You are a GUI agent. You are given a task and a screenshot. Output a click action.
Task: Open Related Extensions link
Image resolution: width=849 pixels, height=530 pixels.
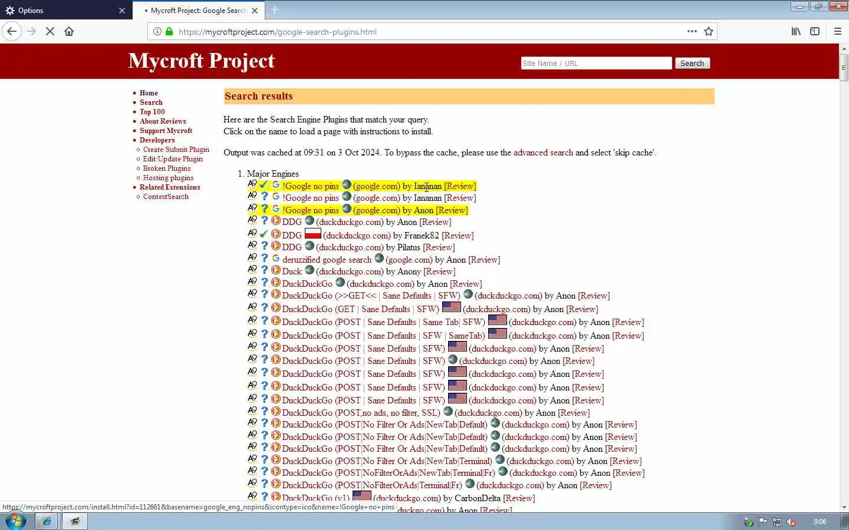pyautogui.click(x=170, y=187)
